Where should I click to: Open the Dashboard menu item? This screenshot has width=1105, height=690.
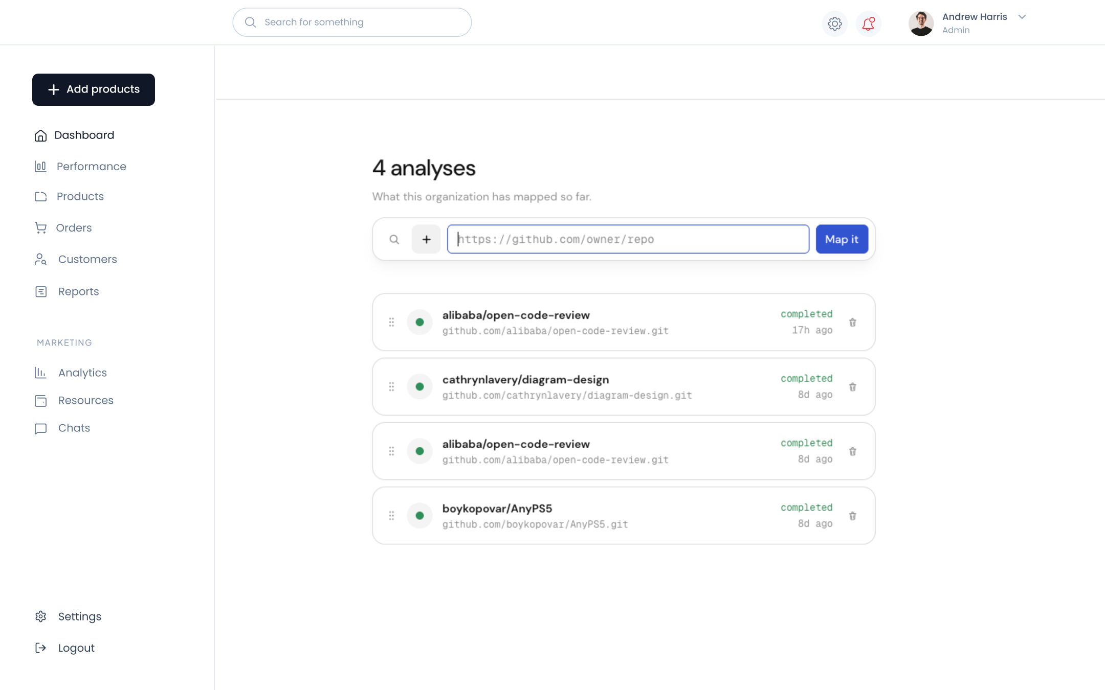[74, 135]
